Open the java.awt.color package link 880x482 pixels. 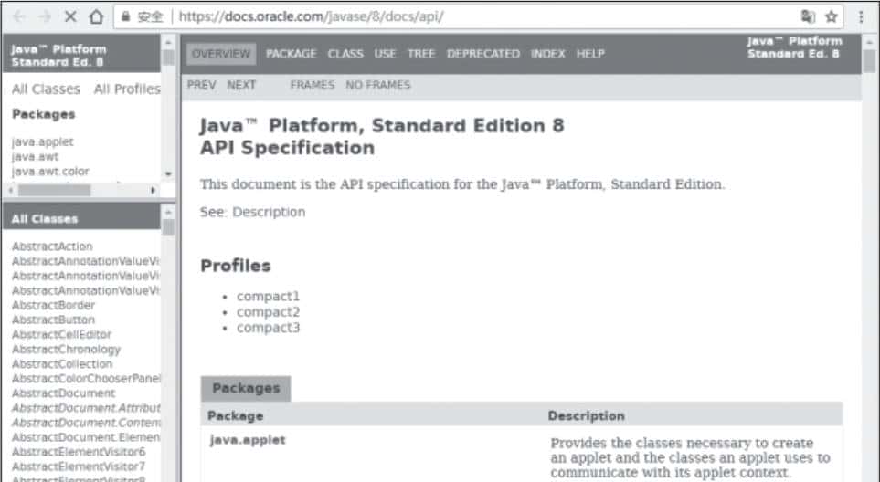(x=50, y=171)
